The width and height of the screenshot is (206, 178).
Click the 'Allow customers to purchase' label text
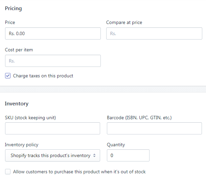point(79,172)
